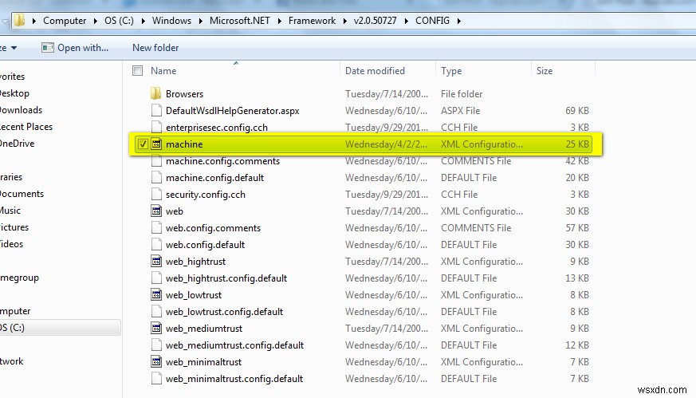
Task: Open Homegroup in the navigation pane
Action: 19,278
